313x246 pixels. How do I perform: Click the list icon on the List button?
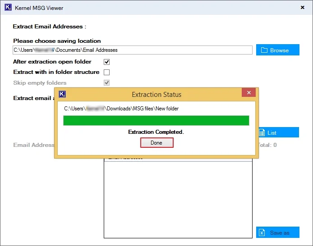pyautogui.click(x=262, y=133)
